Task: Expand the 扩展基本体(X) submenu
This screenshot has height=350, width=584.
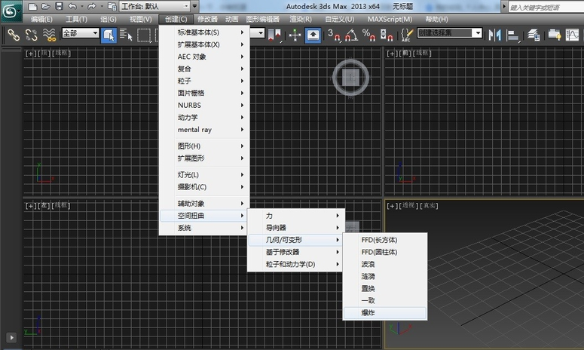Action: pos(204,45)
